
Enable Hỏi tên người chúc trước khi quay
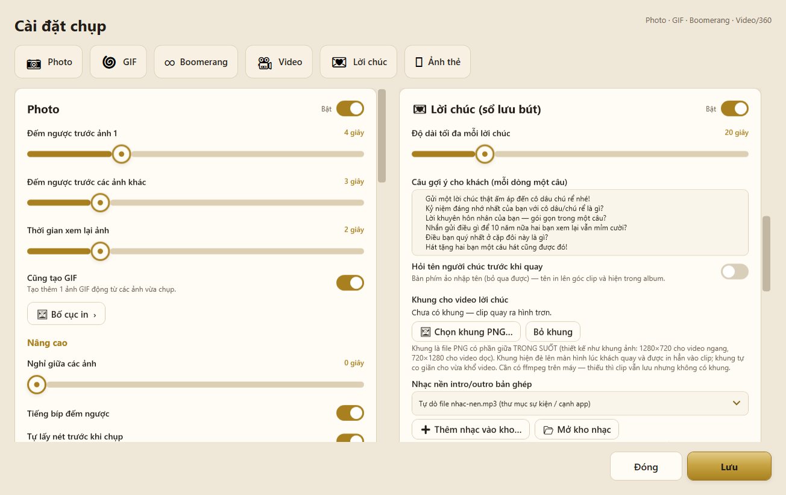tap(735, 272)
